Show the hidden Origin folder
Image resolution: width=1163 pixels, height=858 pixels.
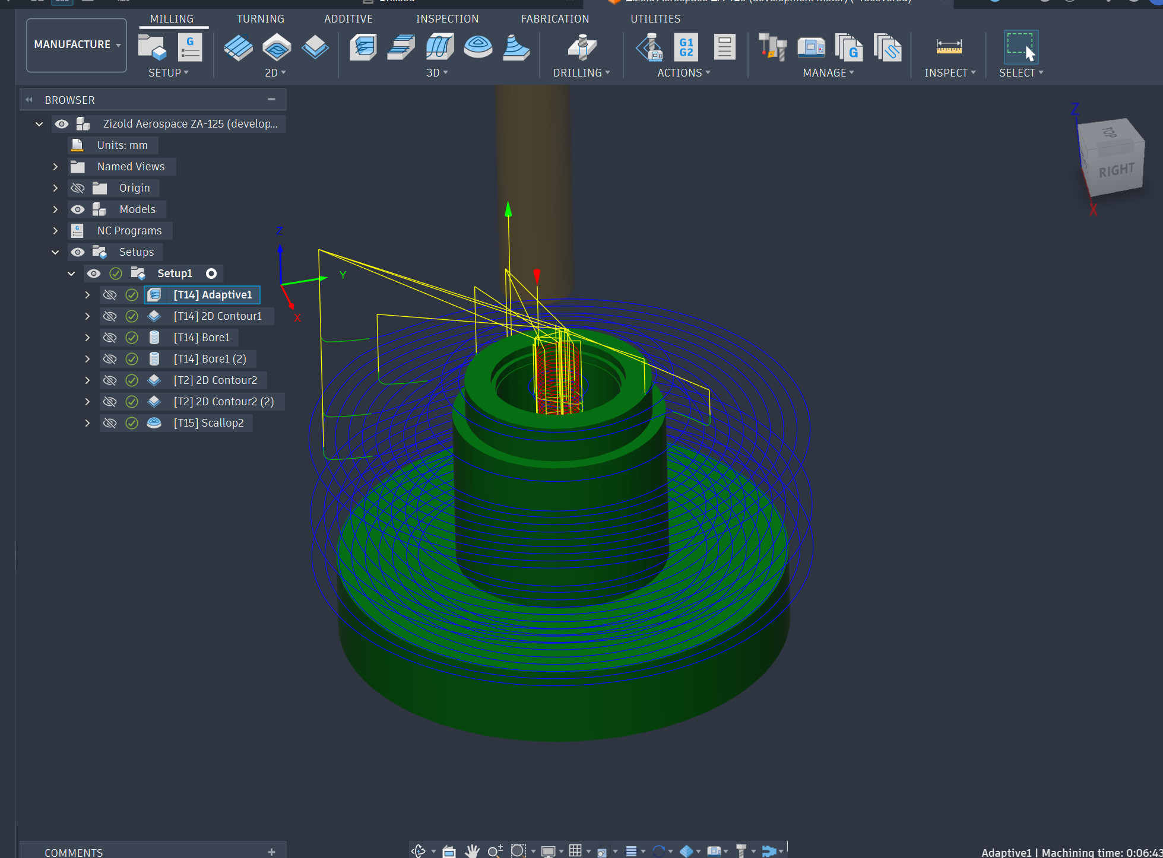pos(78,188)
